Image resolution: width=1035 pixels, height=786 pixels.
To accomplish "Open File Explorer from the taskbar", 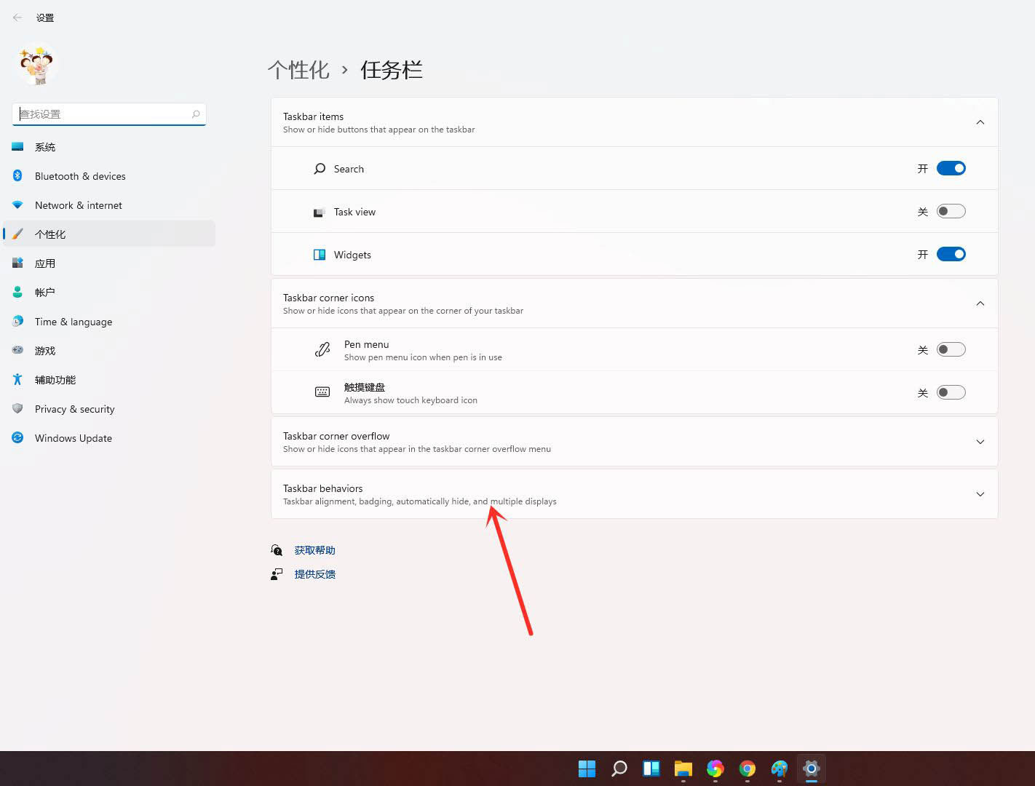I will pos(683,768).
